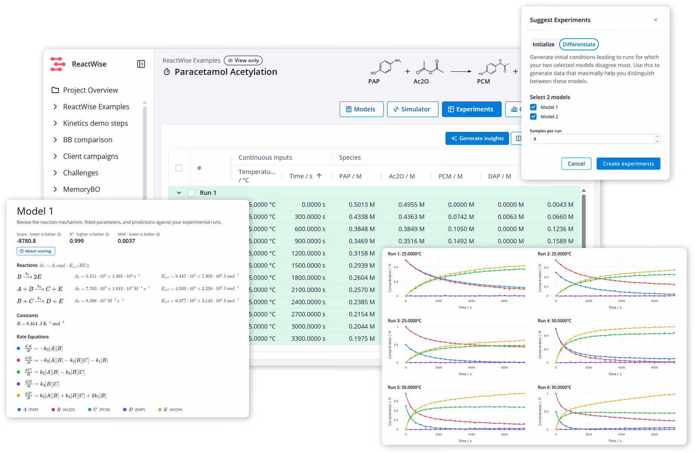
Task: Tick the Run 1 row checkbox
Action: click(191, 193)
